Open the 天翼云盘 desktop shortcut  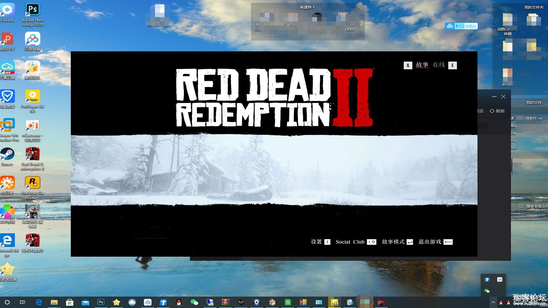click(7, 70)
